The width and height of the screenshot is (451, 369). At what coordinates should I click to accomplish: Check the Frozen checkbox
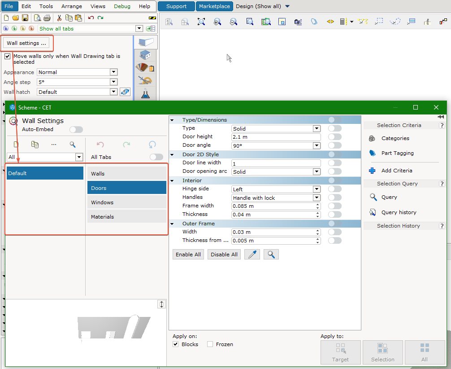[x=210, y=344]
